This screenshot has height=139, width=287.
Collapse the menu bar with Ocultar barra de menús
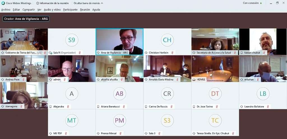(x=88, y=3)
